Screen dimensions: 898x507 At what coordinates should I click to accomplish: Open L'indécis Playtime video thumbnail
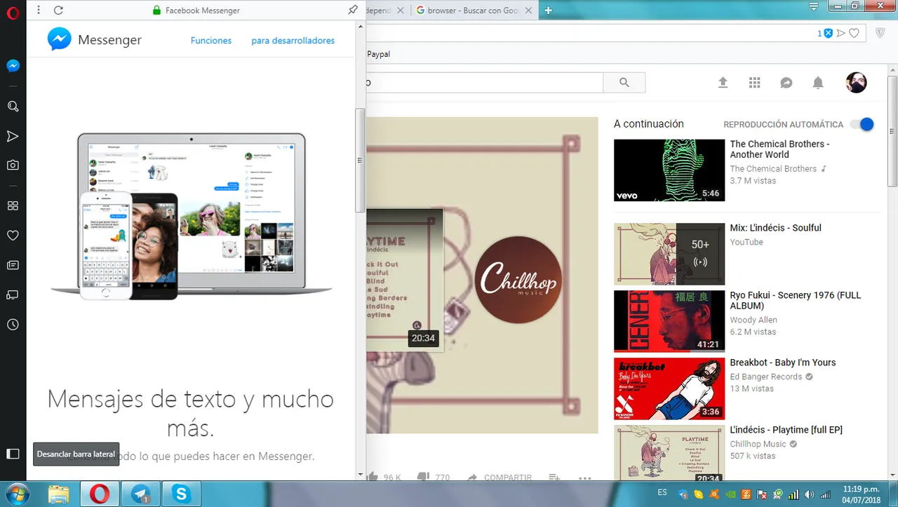pos(669,453)
